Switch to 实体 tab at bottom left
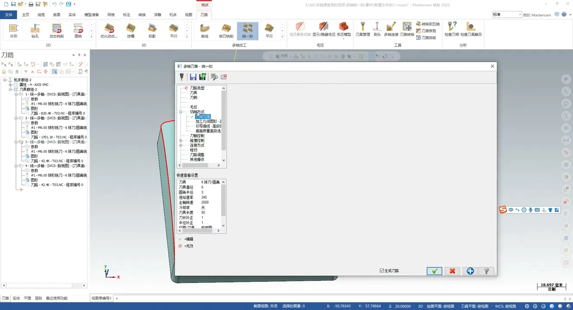Viewport: 573px width, 310px height. (x=16, y=298)
